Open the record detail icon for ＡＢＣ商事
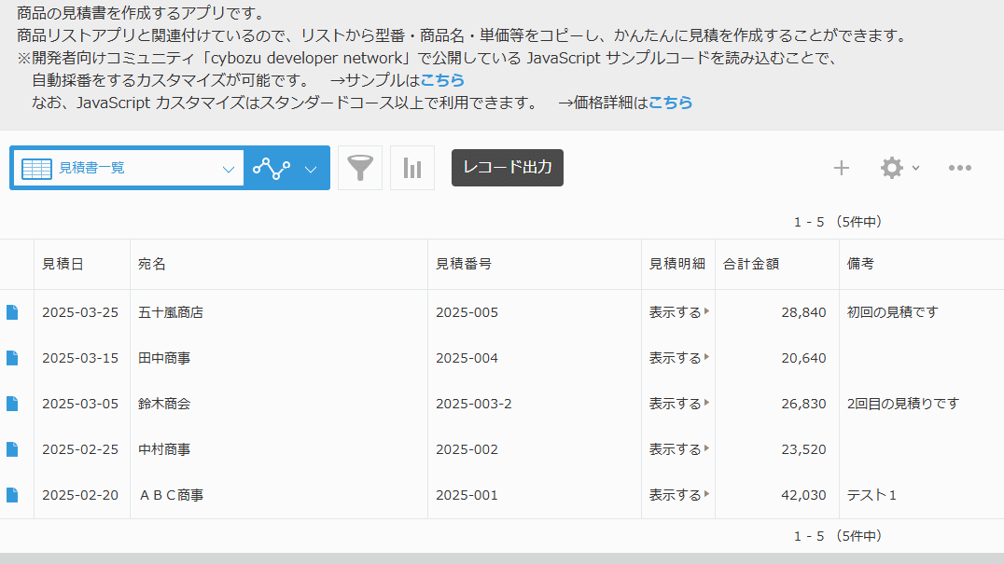This screenshot has width=1004, height=564. click(13, 495)
